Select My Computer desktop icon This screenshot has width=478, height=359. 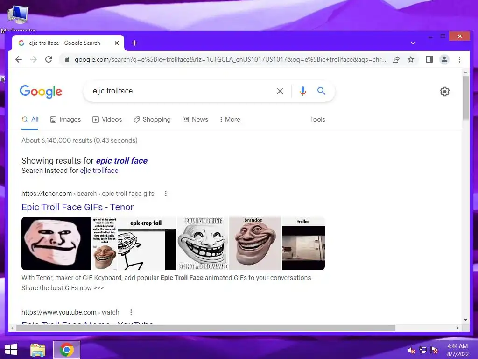click(x=18, y=18)
